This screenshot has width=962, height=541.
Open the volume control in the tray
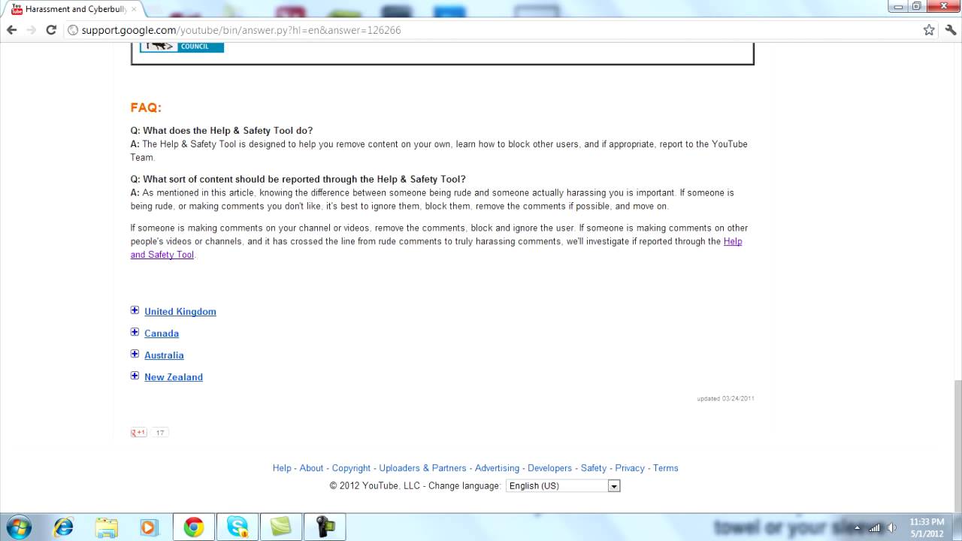tap(891, 527)
